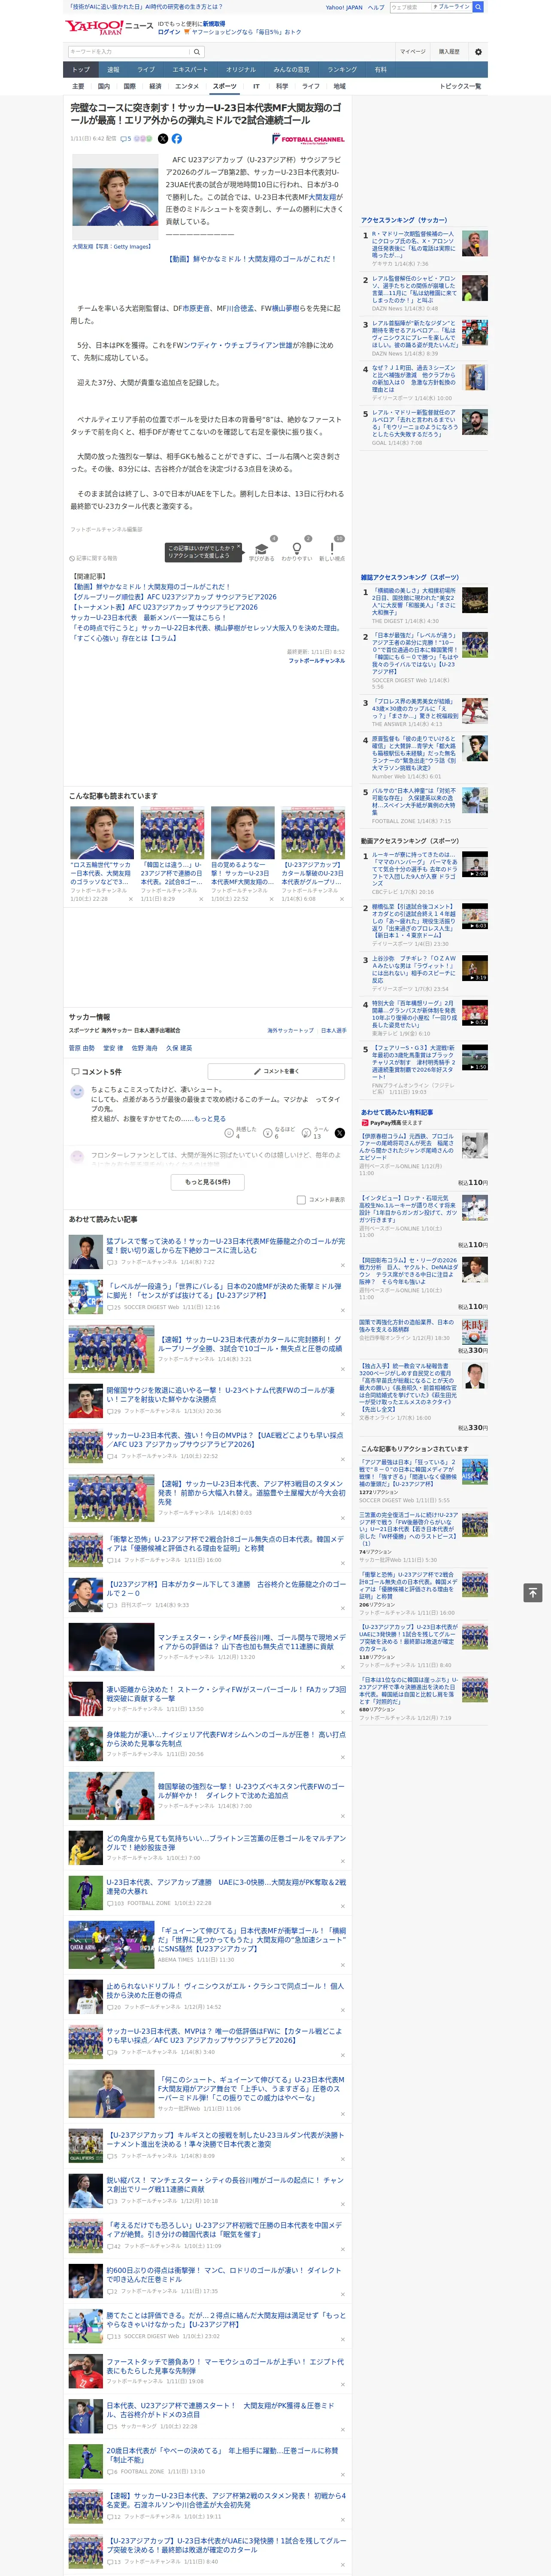
Task: React with 新しい視点 exclamation icon
Action: [x=332, y=549]
